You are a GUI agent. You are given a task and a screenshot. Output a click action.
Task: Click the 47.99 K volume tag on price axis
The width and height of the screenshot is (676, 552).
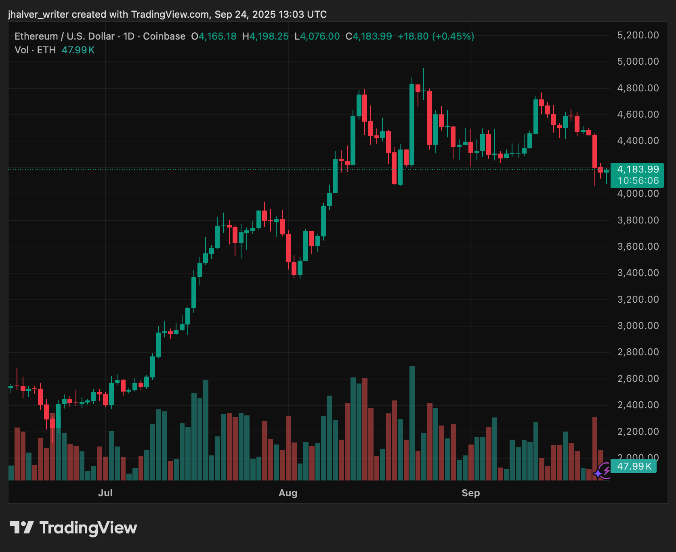pyautogui.click(x=634, y=466)
